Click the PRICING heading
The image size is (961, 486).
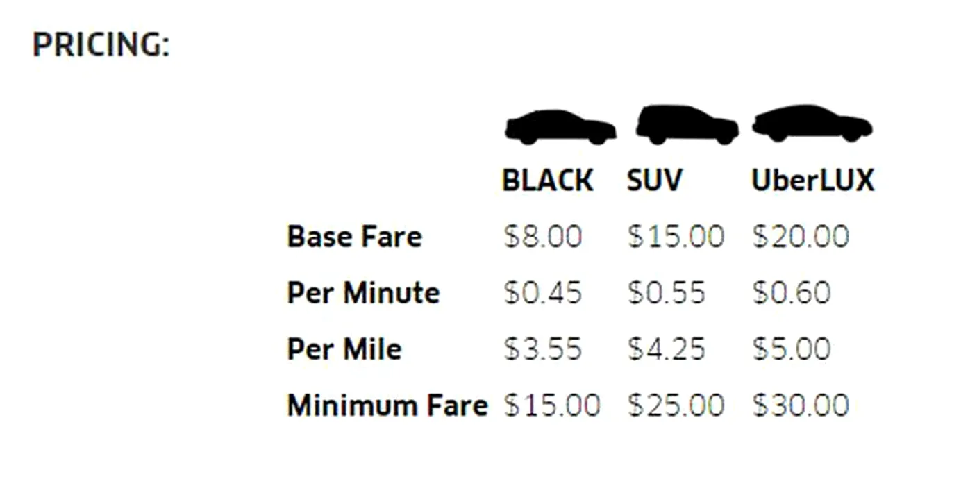pyautogui.click(x=101, y=46)
